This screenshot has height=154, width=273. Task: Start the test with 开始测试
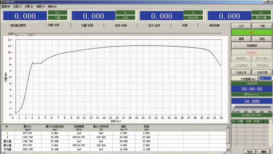coord(252,45)
